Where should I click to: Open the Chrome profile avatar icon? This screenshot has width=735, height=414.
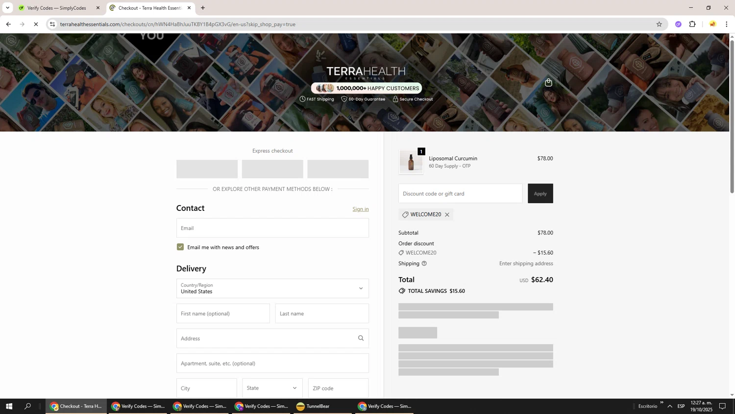pos(712,24)
